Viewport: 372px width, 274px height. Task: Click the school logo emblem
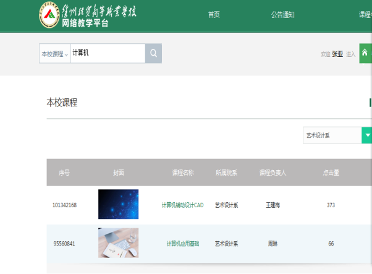tap(49, 15)
